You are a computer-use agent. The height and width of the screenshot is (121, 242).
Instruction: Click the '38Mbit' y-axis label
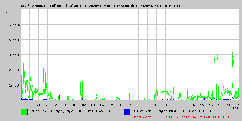coord(14,55)
